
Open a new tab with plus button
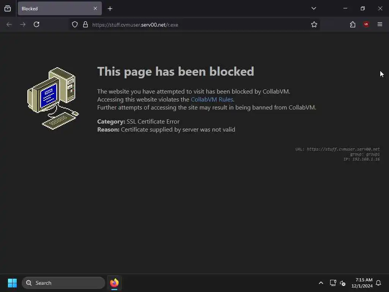point(110,9)
